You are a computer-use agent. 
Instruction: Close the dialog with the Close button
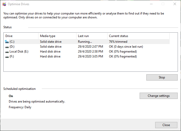coord(166,125)
